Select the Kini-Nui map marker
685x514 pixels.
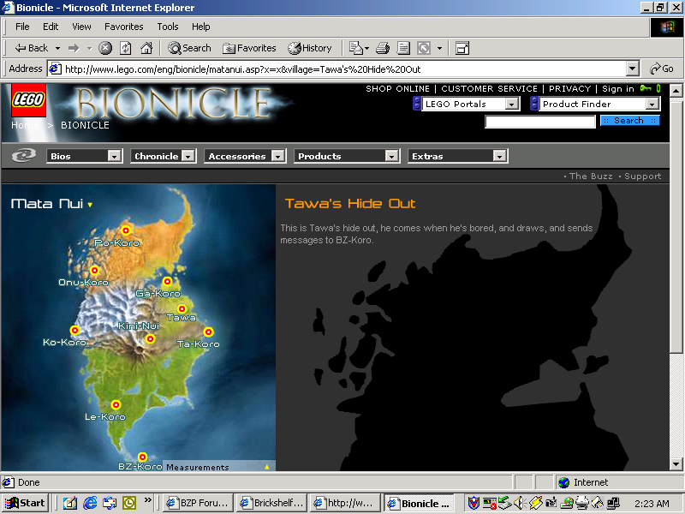[x=151, y=338]
